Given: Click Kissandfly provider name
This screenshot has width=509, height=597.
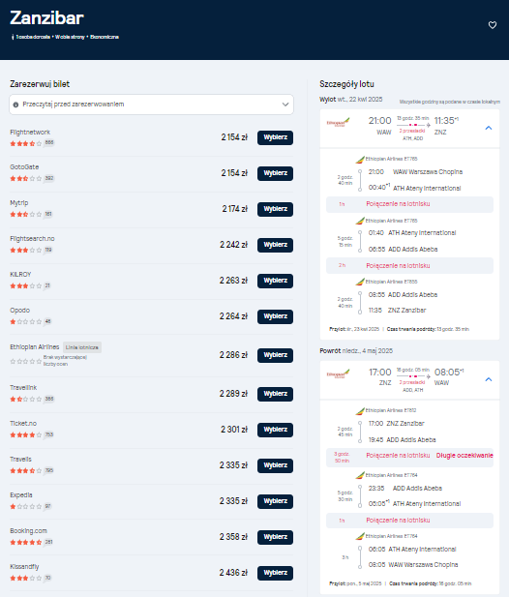Looking at the screenshot, I should click(24, 567).
